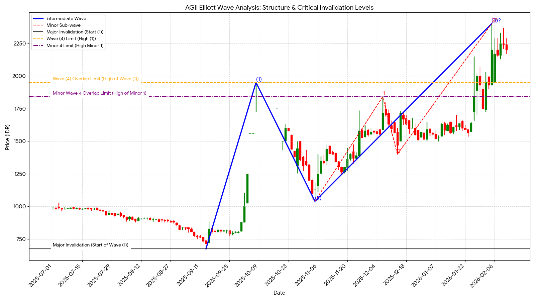
Task: Click the y-axis tick value 2250
Action: 19,44
